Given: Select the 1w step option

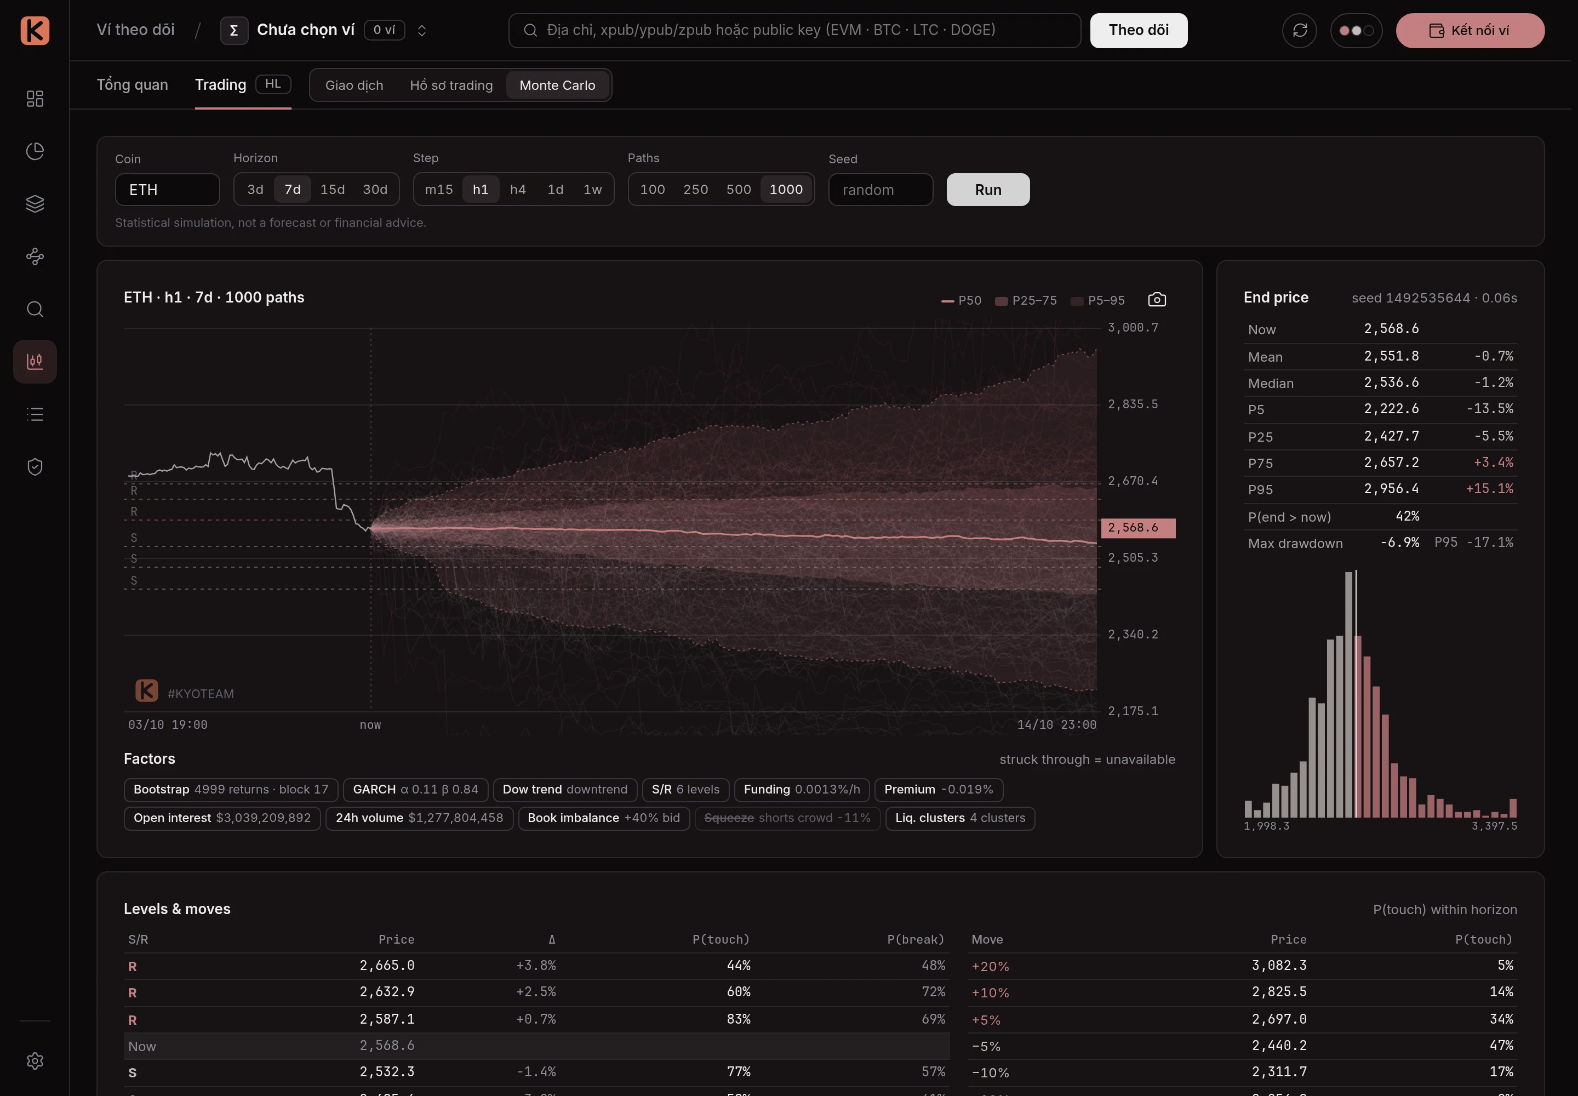Looking at the screenshot, I should pos(593,190).
